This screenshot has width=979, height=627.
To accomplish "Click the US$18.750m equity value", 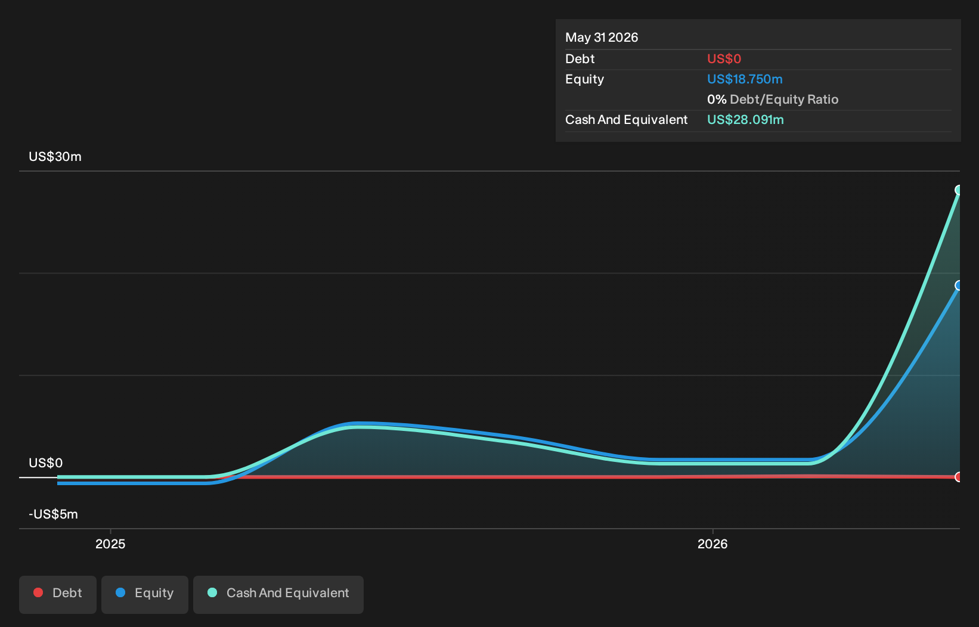I will click(x=745, y=79).
